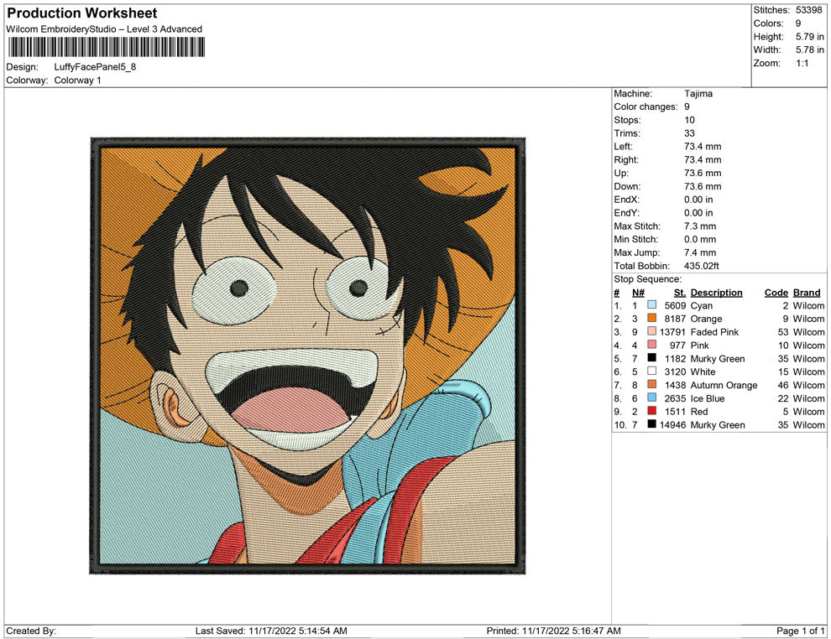This screenshot has height=639, width=831.
Task: Click the 'Ice Blue' description text
Action: coord(707,398)
